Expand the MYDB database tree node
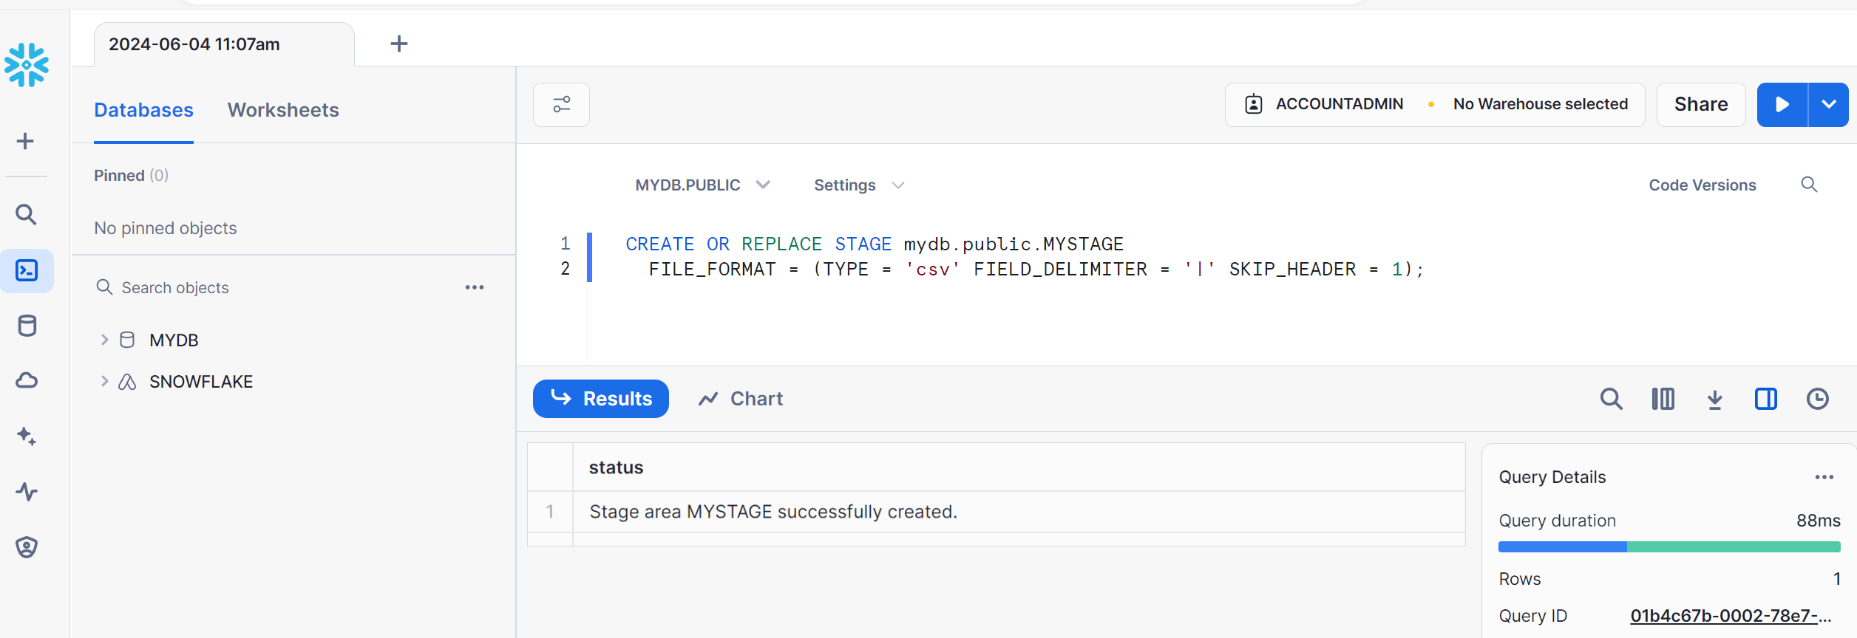Screen dimensions: 1857x638 pos(104,340)
